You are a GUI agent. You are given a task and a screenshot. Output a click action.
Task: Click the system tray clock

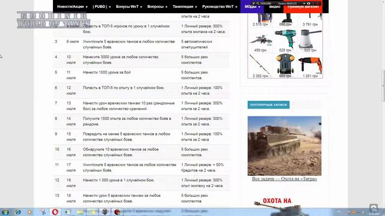click(374, 212)
